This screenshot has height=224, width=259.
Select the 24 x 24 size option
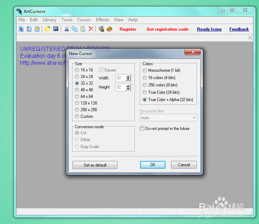tap(84, 77)
